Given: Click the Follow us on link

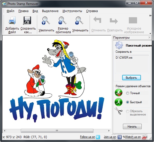Looking at the screenshot, I should pyautogui.click(x=87, y=137).
